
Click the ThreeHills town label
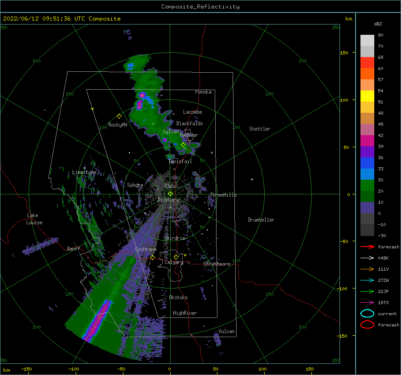tap(223, 195)
